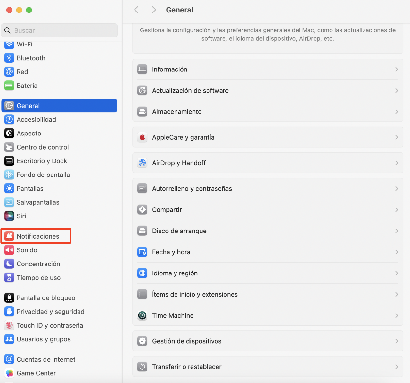410x383 pixels.
Task: Expand the Almacenamiento row
Action: tap(268, 111)
